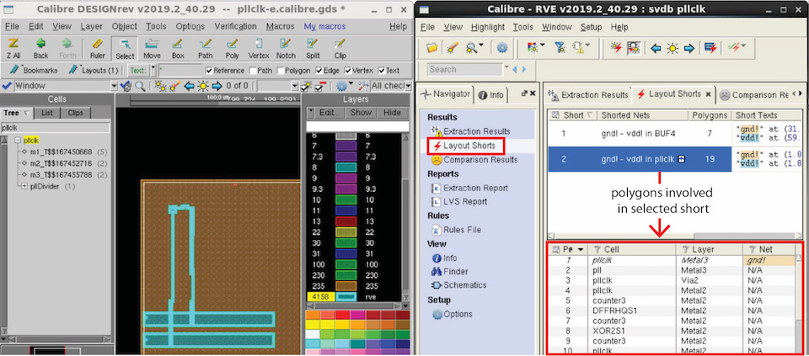Click the filter funnel icon in RVE toolbar

560,49
